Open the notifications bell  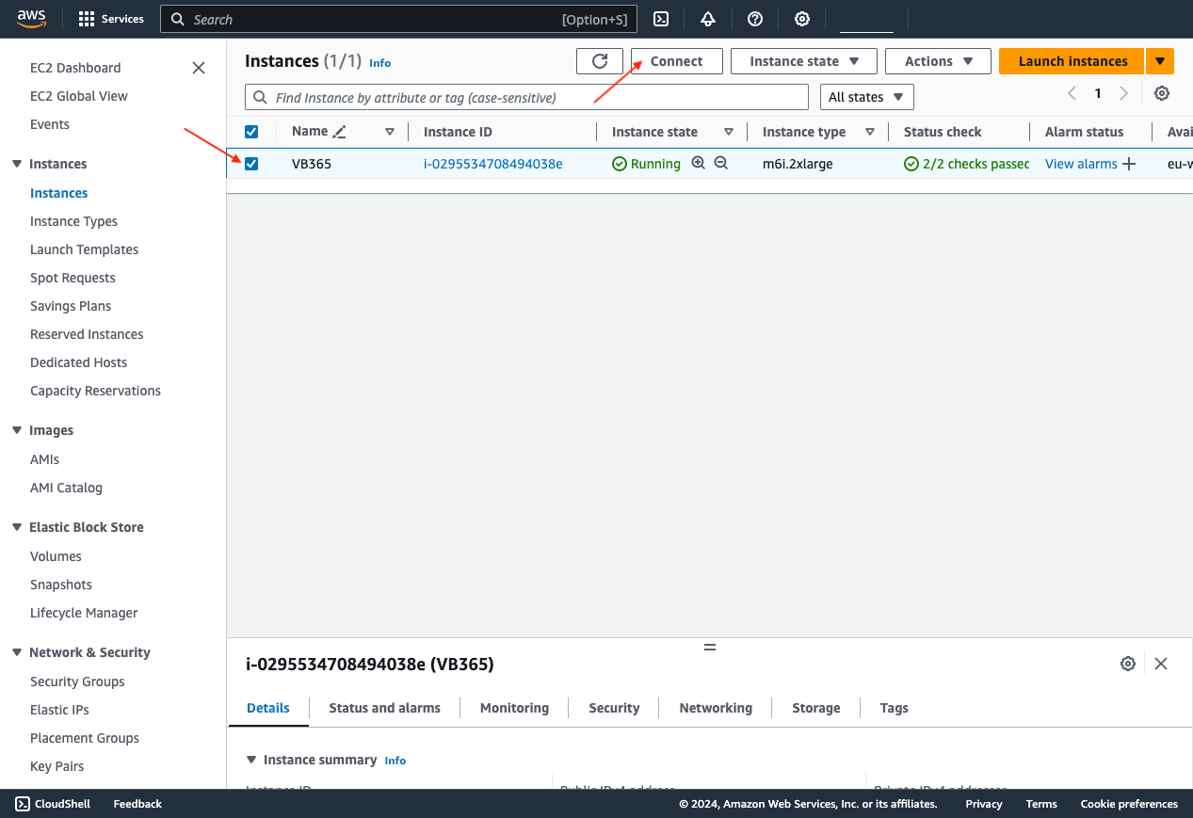coord(707,19)
